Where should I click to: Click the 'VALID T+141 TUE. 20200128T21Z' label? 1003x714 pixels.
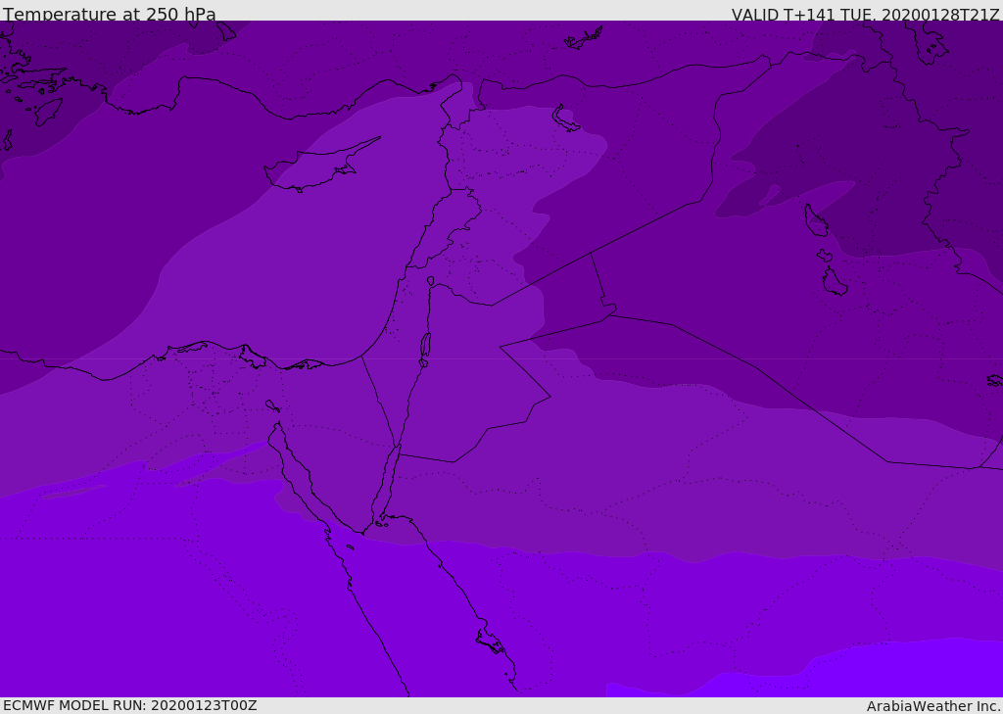(x=866, y=15)
